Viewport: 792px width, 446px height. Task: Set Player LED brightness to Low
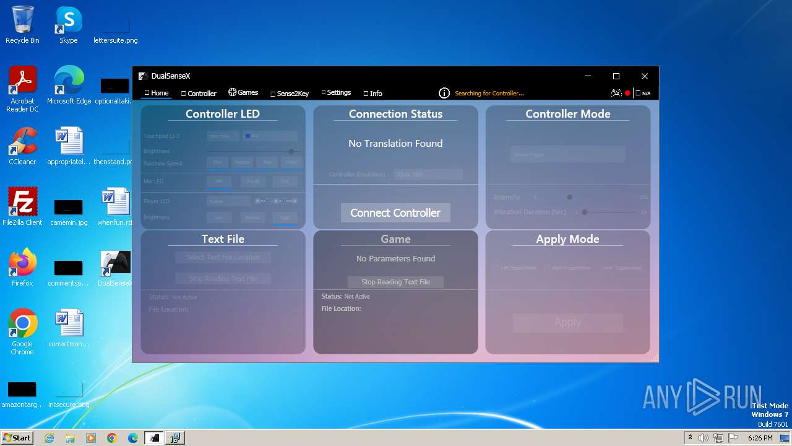pyautogui.click(x=219, y=217)
